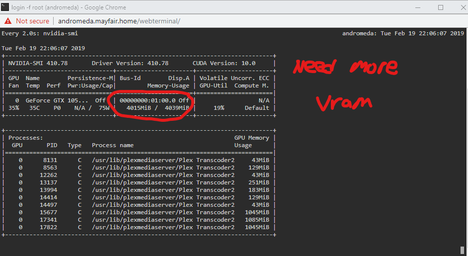Minimize the Chrome window
The width and height of the screenshot is (468, 256).
[x=417, y=7]
